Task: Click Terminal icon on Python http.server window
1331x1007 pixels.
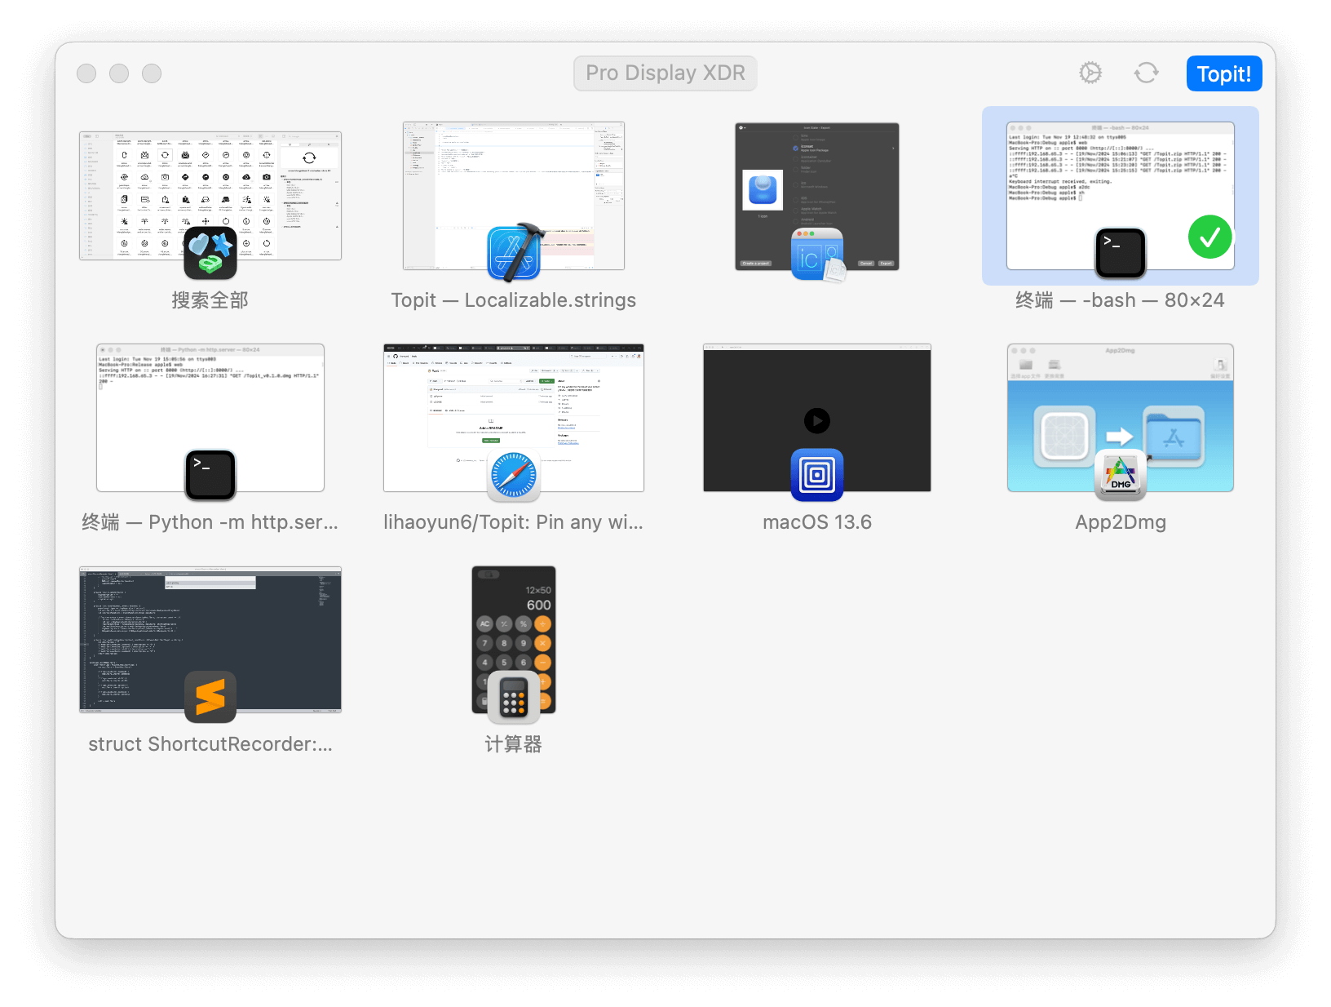Action: pyautogui.click(x=210, y=474)
